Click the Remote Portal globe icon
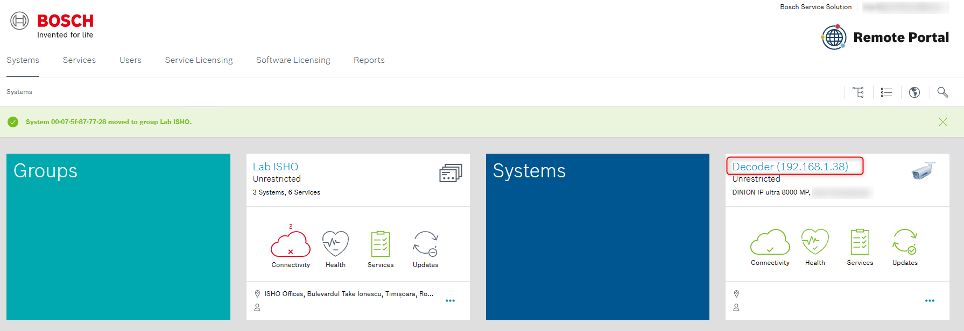The image size is (964, 331). coord(834,37)
